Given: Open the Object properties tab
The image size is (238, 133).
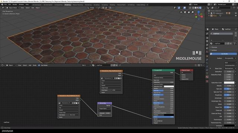Looking at the screenshot, I should pyautogui.click(x=207, y=56).
